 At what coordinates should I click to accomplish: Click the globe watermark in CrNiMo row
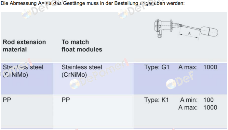coord(74,84)
